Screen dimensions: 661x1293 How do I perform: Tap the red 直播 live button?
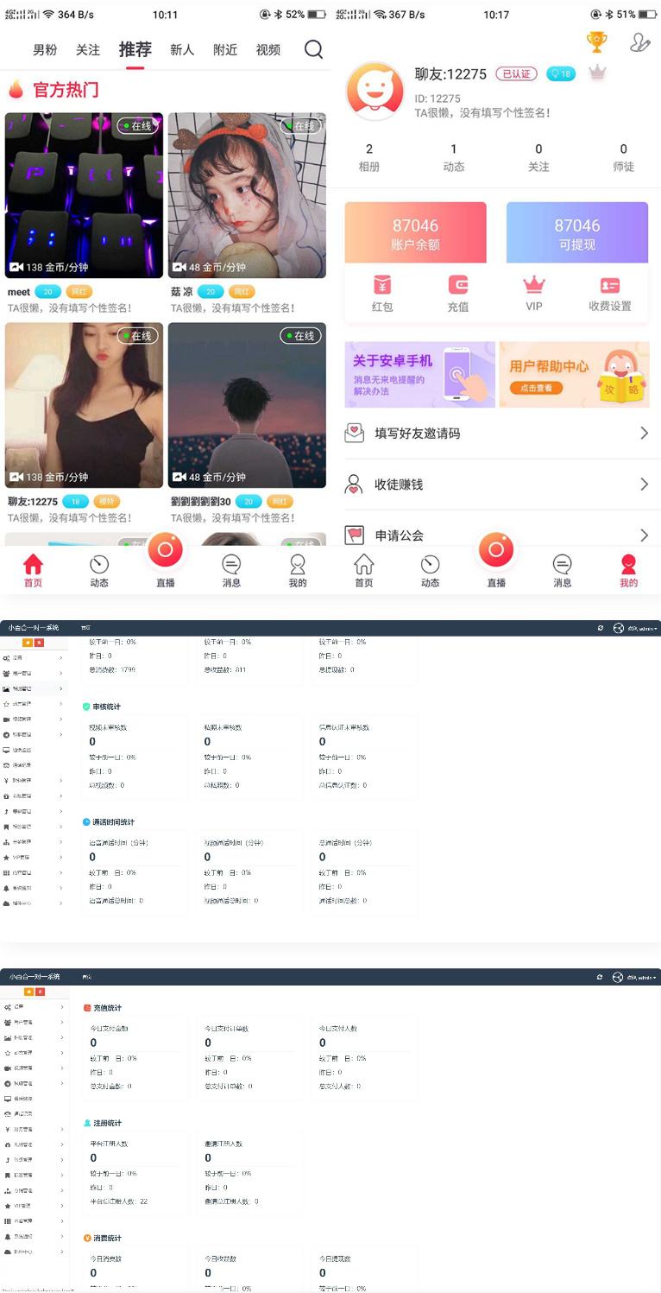pos(166,550)
